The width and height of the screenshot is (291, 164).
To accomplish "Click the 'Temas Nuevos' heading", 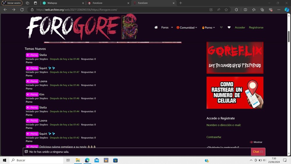I will click(35, 49).
